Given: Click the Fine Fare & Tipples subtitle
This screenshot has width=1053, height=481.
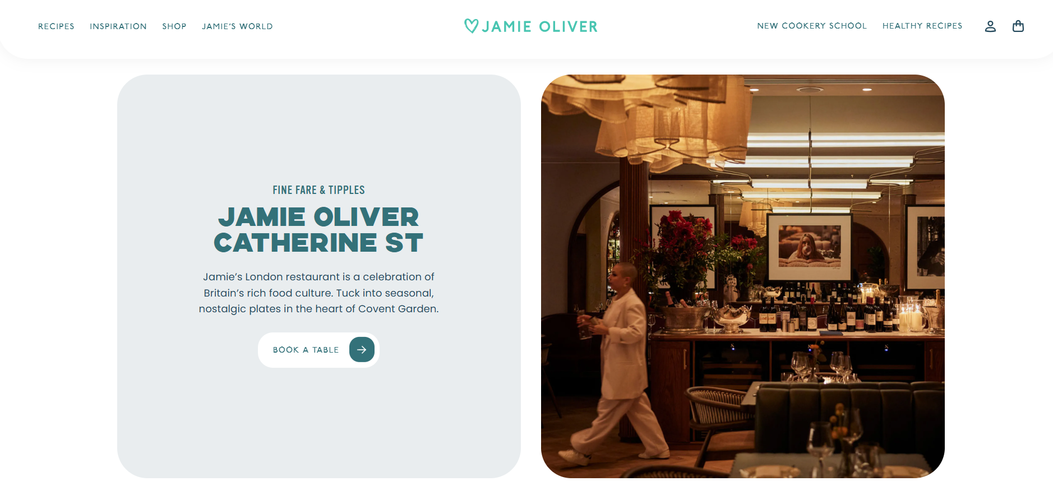Looking at the screenshot, I should (x=318, y=190).
